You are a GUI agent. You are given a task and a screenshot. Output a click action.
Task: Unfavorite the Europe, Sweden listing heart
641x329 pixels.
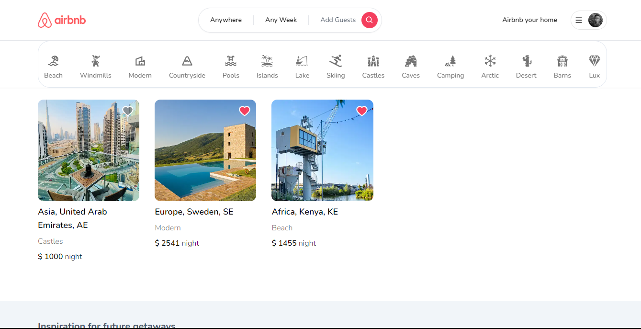245,111
